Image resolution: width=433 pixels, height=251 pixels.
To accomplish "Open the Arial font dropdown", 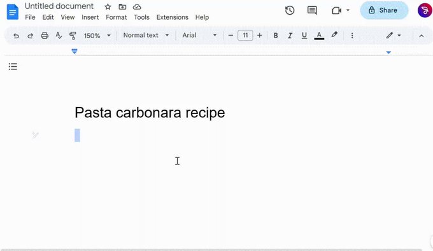I will (199, 35).
